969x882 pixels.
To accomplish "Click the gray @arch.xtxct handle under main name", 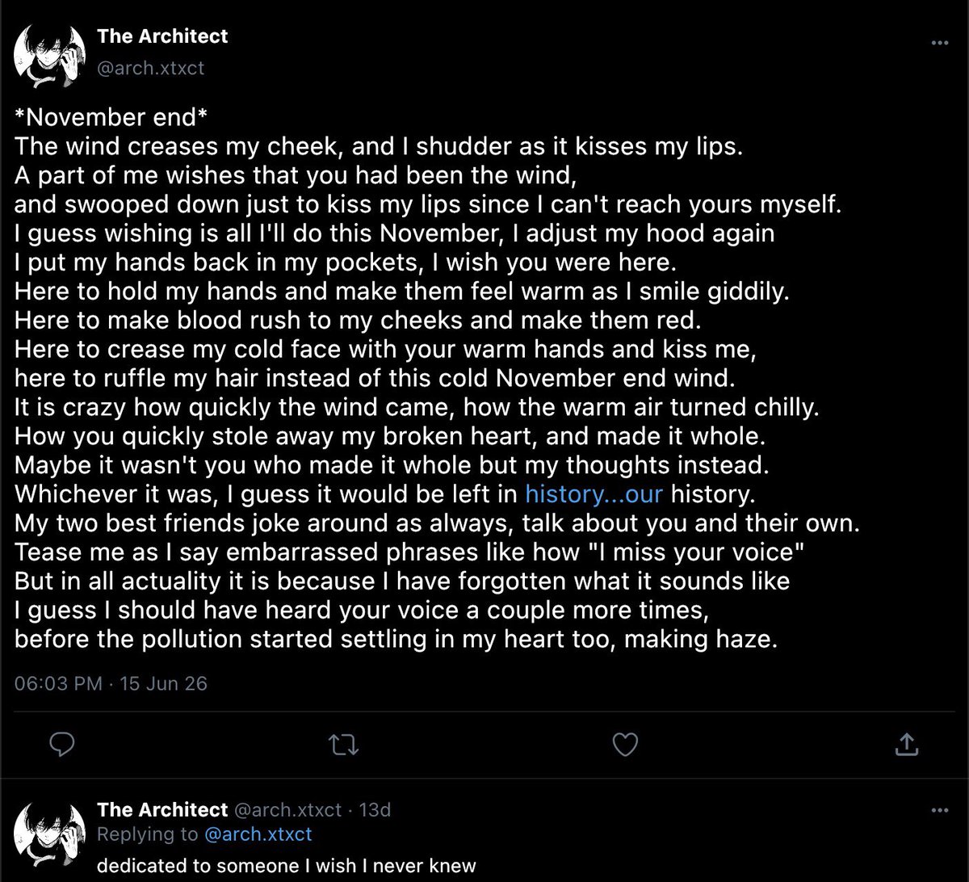I will (151, 66).
